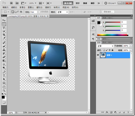135x116 pixels.
Task: Reset default foreground and background colors
Action: click(x=3, y=94)
